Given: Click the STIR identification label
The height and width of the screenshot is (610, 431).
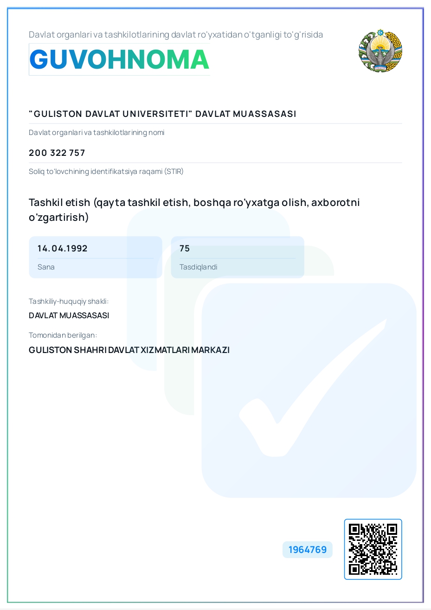Looking at the screenshot, I should pos(106,172).
